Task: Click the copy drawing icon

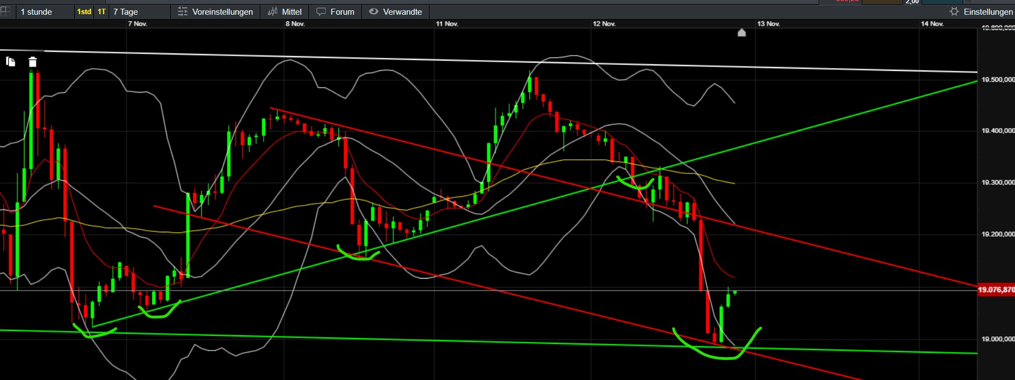Action: [x=10, y=62]
